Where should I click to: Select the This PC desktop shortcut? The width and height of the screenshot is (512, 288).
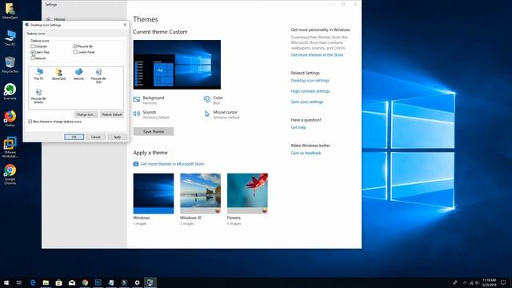tap(10, 38)
